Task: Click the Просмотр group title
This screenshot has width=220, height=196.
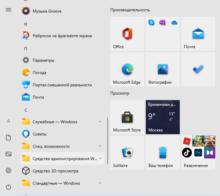Action: click(x=120, y=93)
